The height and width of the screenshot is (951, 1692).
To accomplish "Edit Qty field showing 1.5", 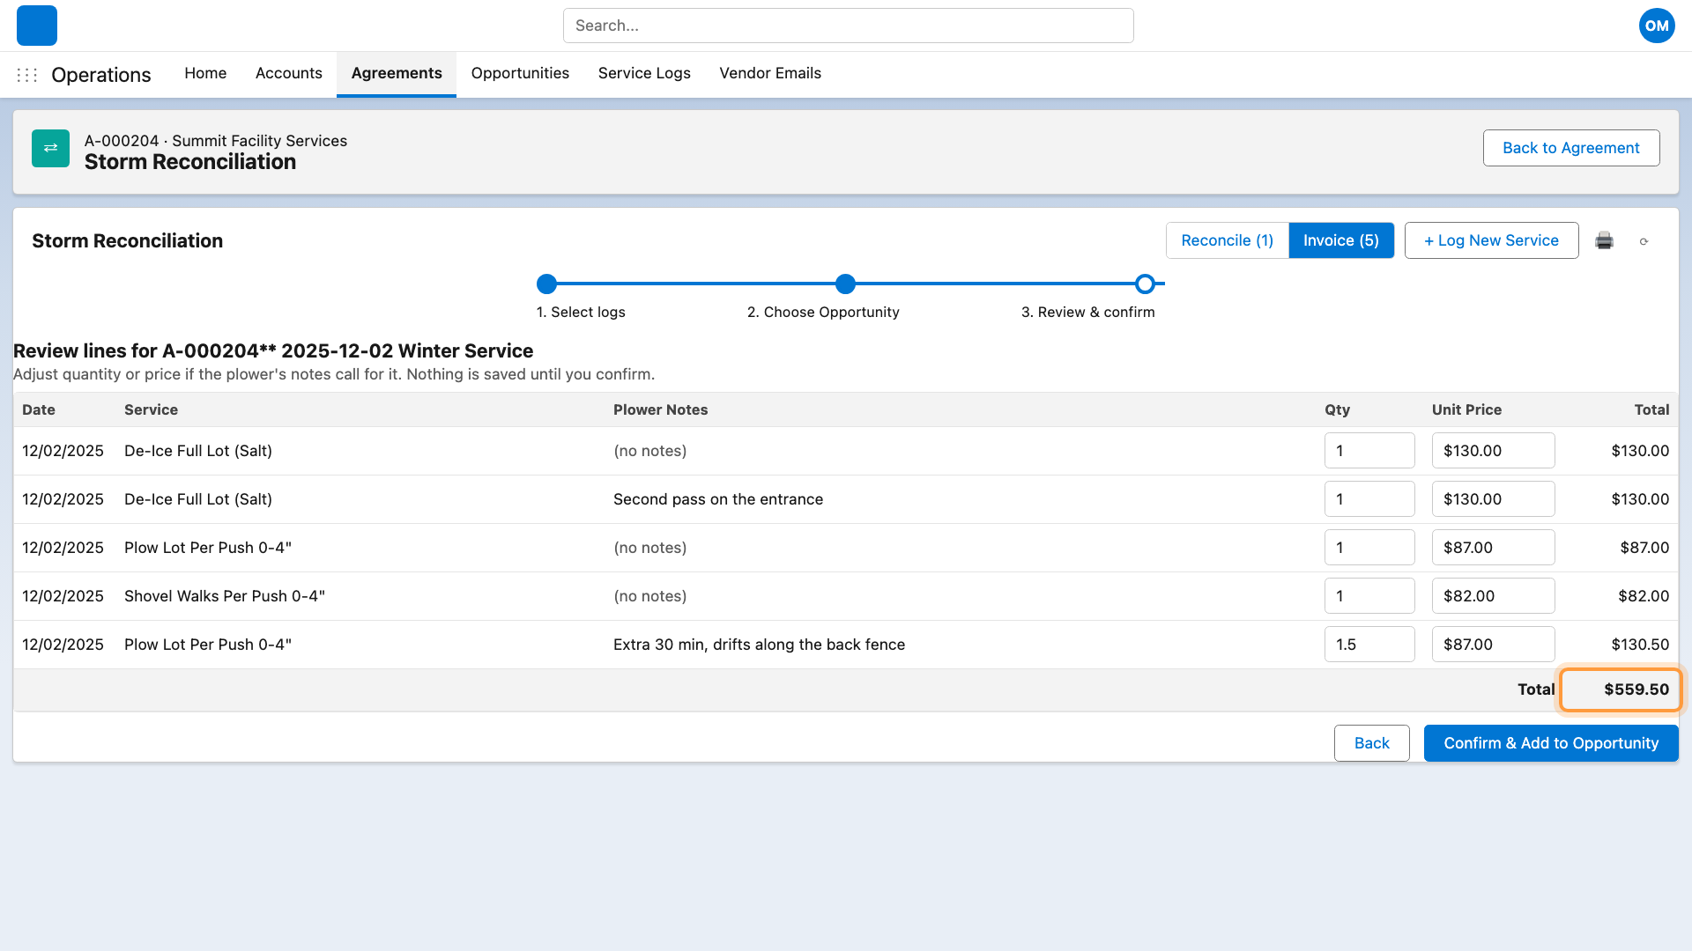I will tap(1369, 645).
